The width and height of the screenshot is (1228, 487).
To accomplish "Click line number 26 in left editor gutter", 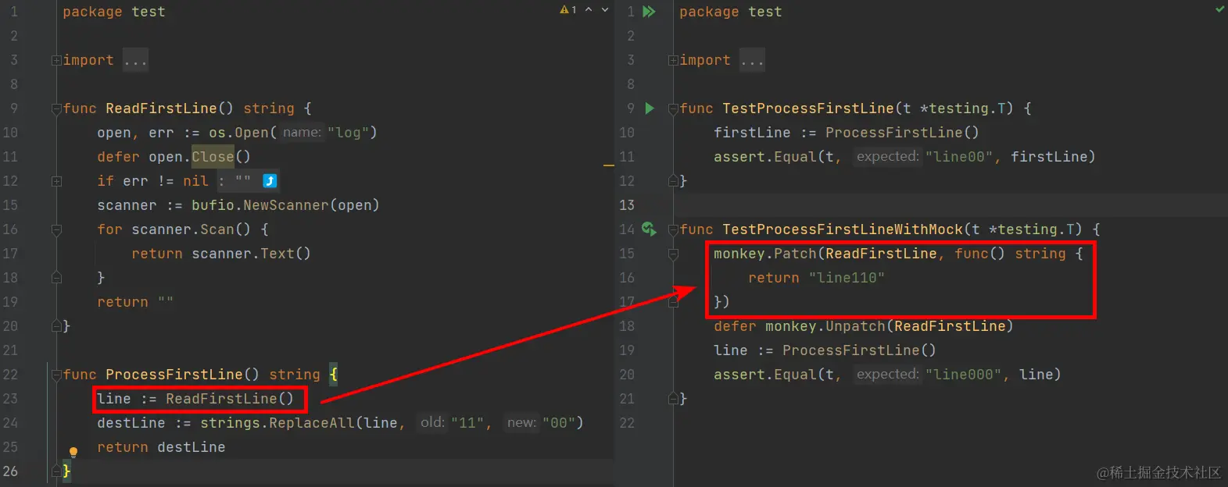I will (10, 471).
